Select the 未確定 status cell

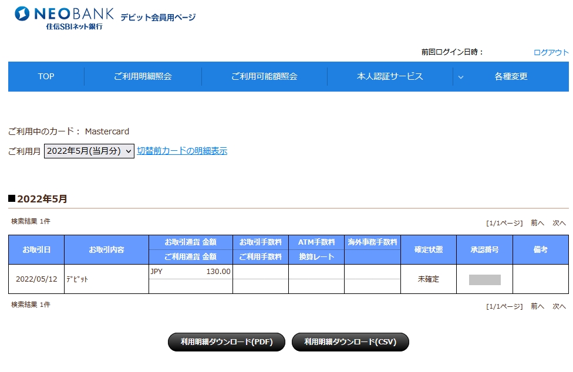[429, 279]
